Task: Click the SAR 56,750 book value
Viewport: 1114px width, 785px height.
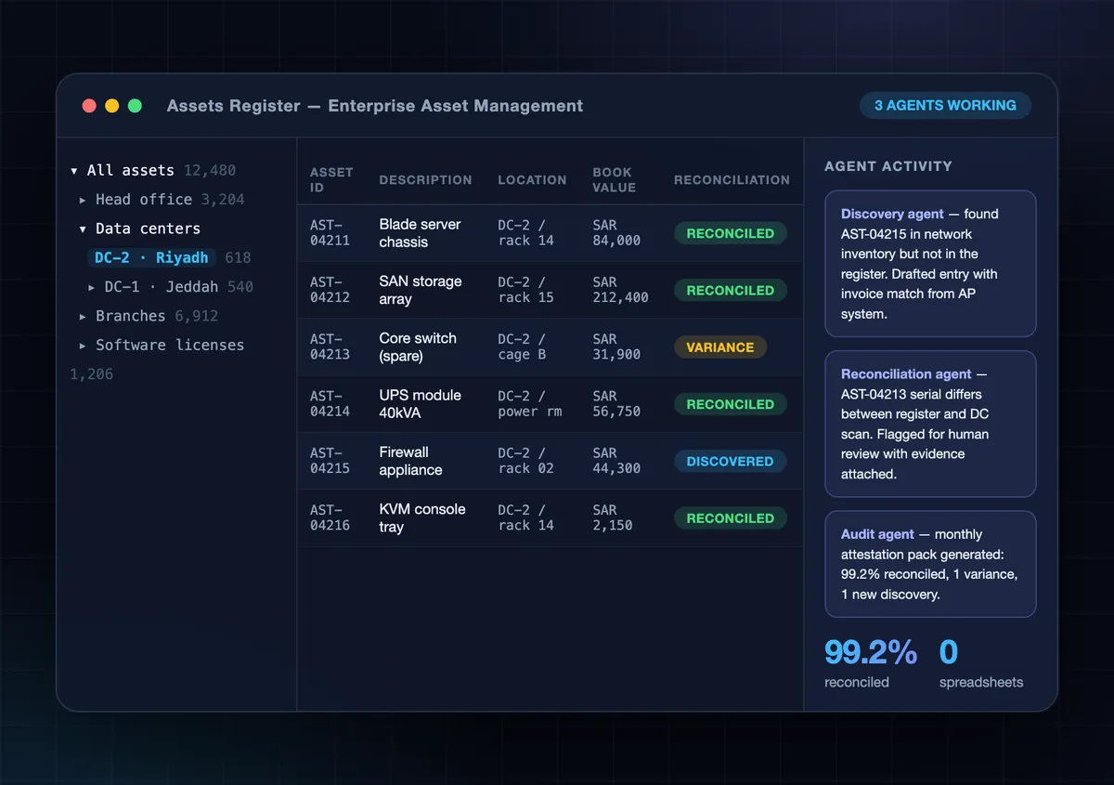Action: [616, 404]
